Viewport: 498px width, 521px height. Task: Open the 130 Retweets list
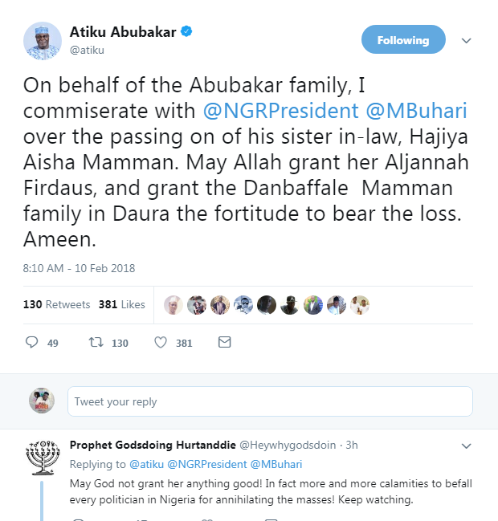pyautogui.click(x=56, y=304)
